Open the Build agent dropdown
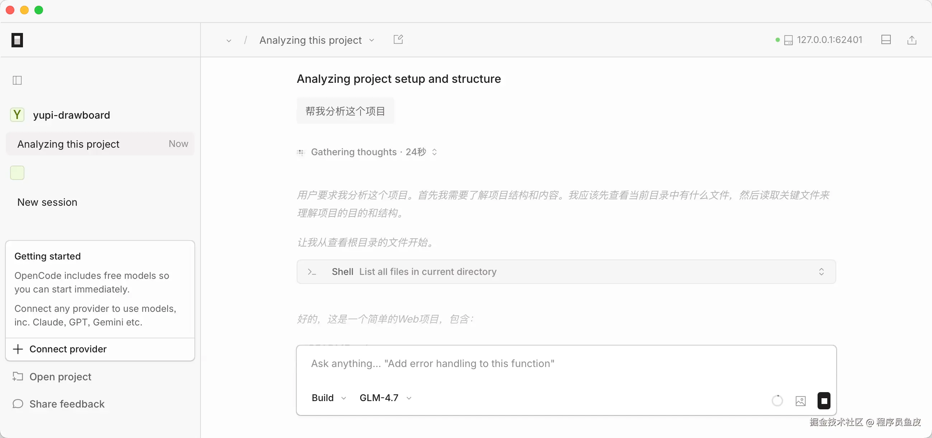The image size is (932, 438). coord(329,397)
